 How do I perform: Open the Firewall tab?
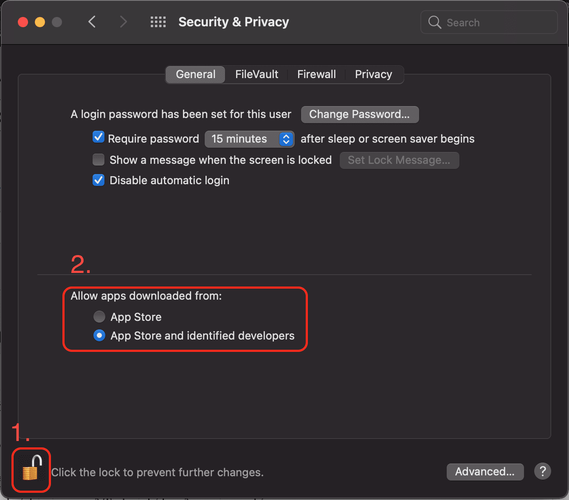point(316,74)
